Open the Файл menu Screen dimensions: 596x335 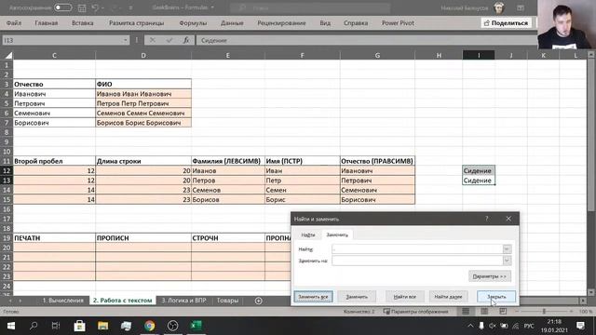coord(14,23)
